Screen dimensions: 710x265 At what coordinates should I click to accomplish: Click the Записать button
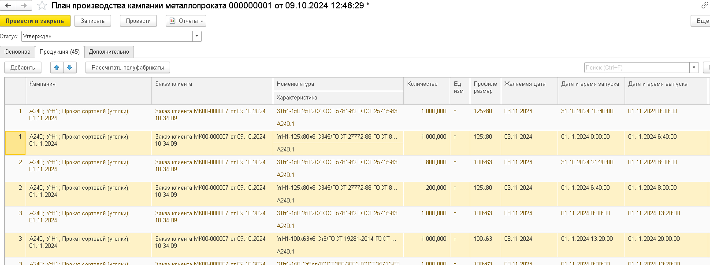(x=93, y=21)
